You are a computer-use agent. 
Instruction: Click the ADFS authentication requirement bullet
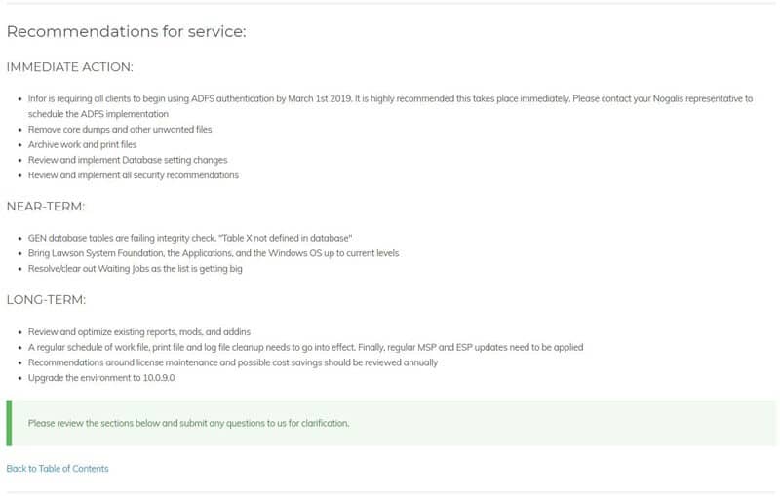tap(391, 106)
